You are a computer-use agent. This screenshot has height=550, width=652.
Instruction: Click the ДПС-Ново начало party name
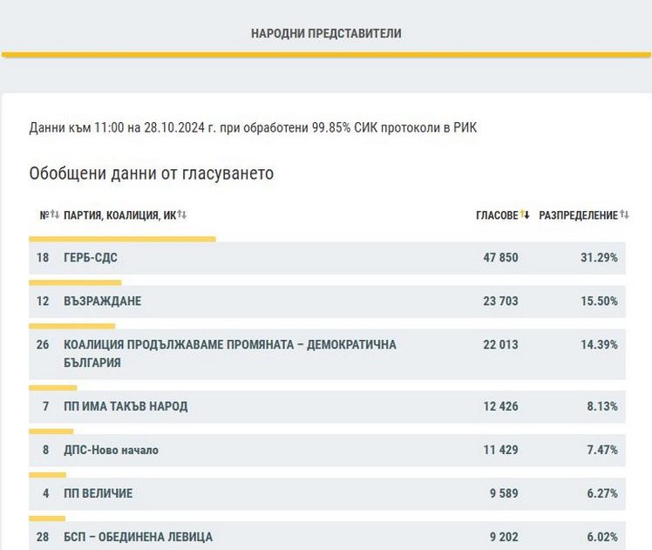point(112,450)
